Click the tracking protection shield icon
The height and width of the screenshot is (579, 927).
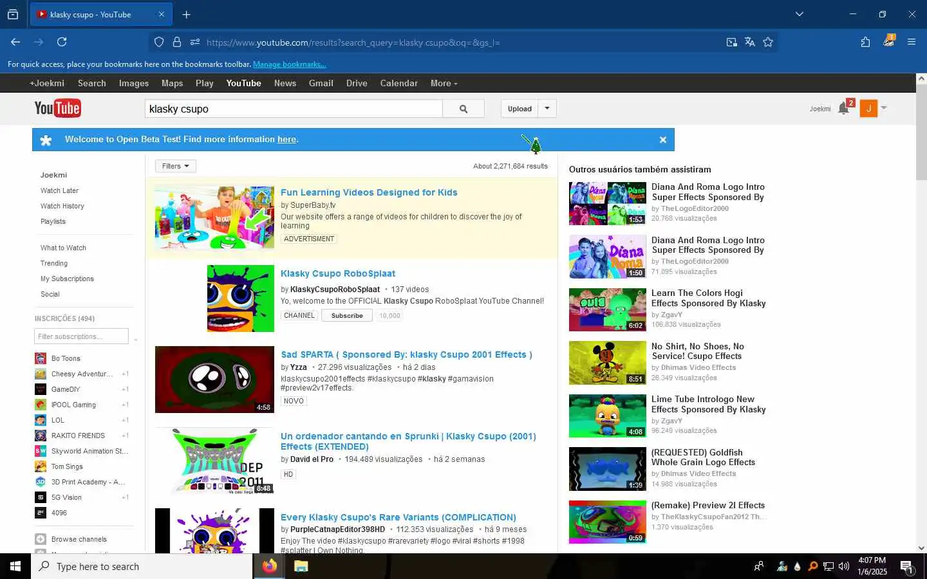click(159, 42)
